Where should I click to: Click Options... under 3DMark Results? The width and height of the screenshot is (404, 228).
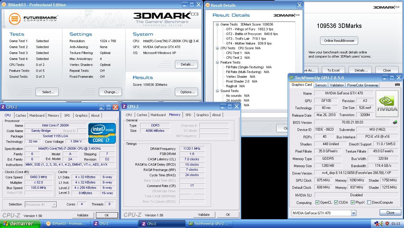(x=187, y=92)
